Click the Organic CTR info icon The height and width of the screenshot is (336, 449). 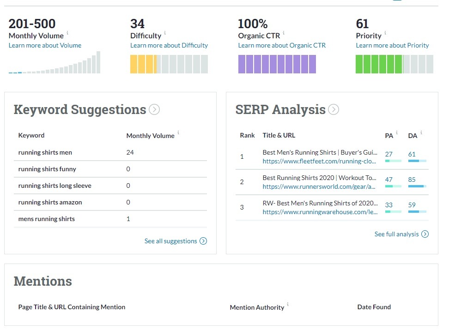coord(284,33)
